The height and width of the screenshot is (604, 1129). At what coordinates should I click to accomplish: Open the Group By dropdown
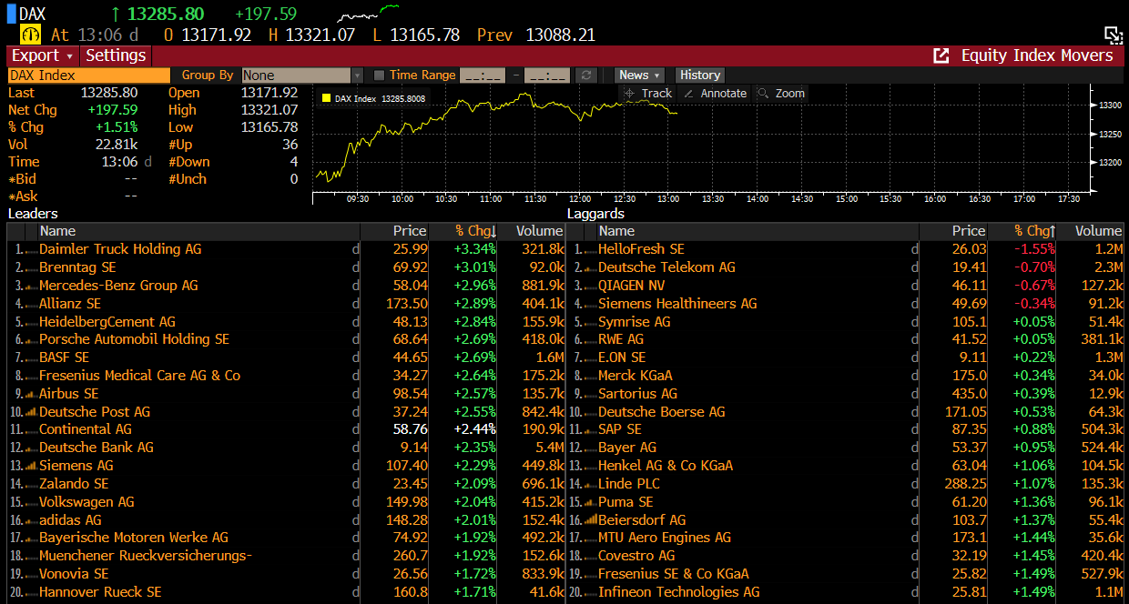pos(357,75)
